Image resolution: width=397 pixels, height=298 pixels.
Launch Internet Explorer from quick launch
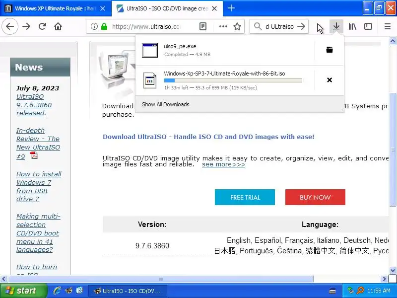57,291
